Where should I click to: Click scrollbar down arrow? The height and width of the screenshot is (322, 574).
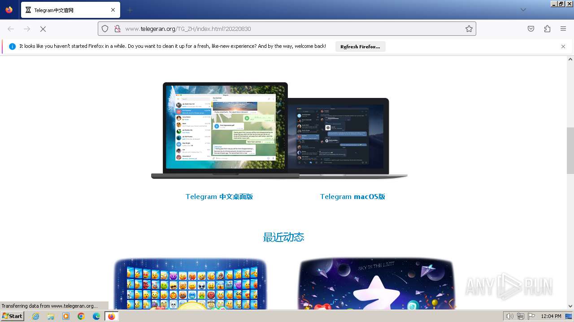coord(570,306)
